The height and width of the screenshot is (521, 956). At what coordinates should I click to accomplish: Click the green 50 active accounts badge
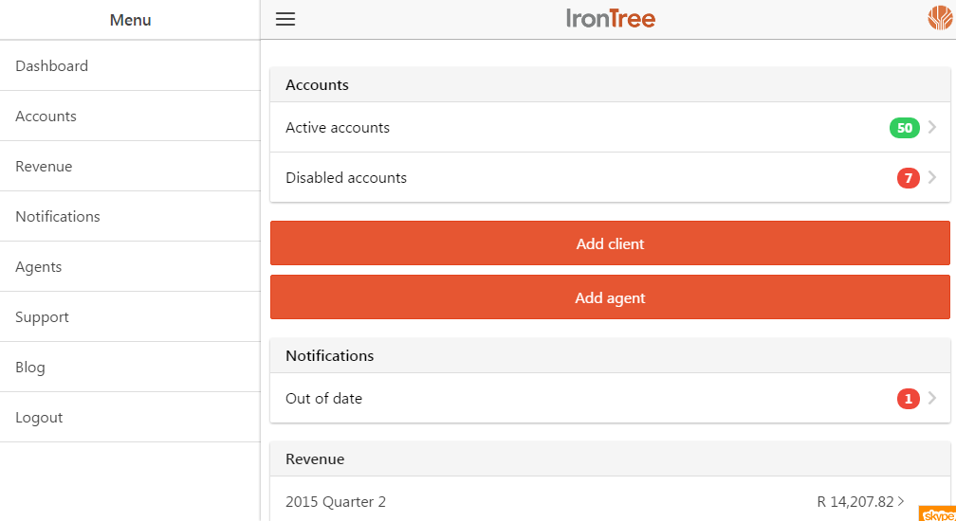pos(904,128)
